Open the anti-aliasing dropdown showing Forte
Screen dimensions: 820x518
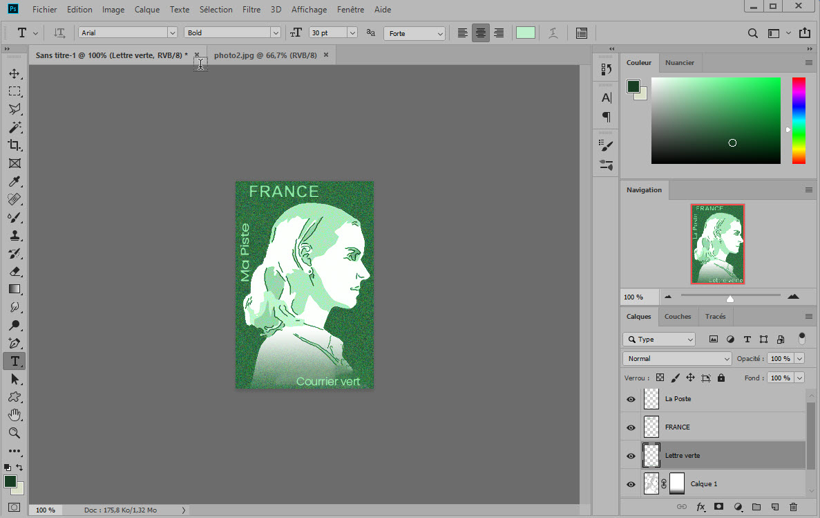pyautogui.click(x=414, y=33)
